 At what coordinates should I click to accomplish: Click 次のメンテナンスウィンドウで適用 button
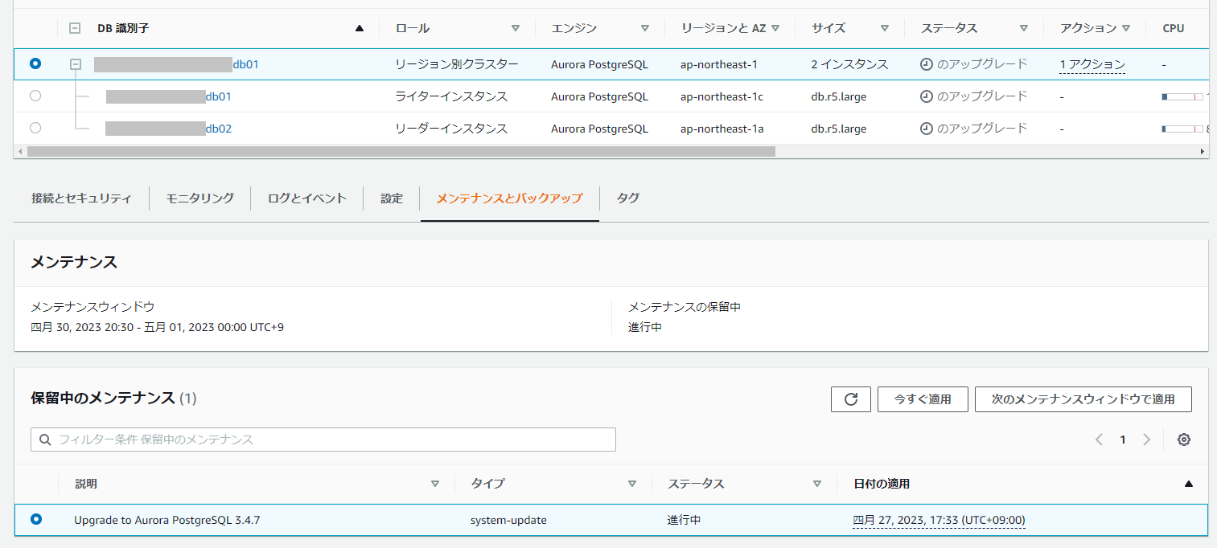point(1083,399)
